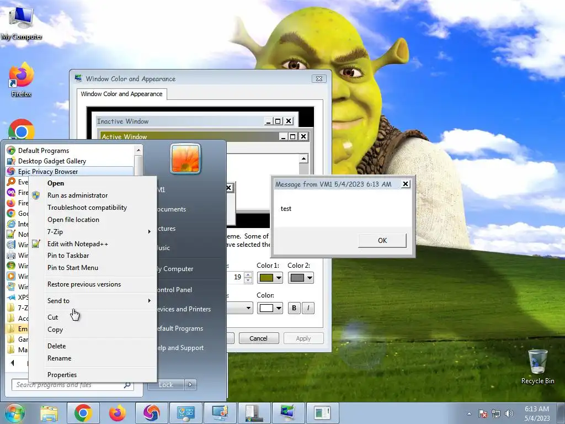The height and width of the screenshot is (424, 565).
Task: Click OK in the VM1 message box
Action: (x=382, y=241)
